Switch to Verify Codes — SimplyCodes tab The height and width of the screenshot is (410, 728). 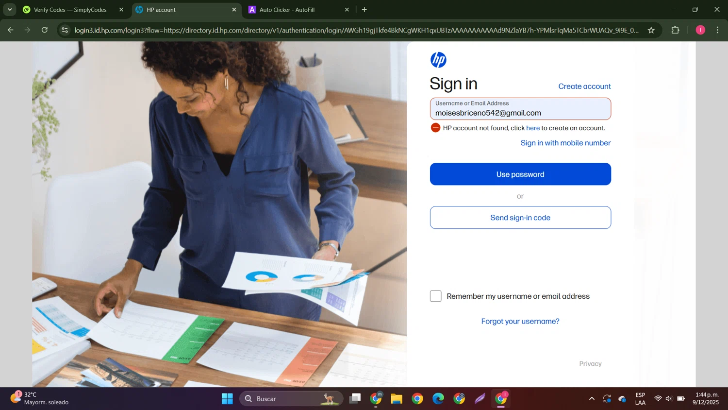70,10
